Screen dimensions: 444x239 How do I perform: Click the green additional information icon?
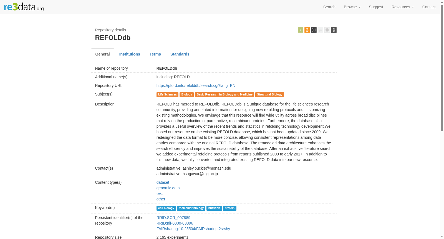click(301, 30)
